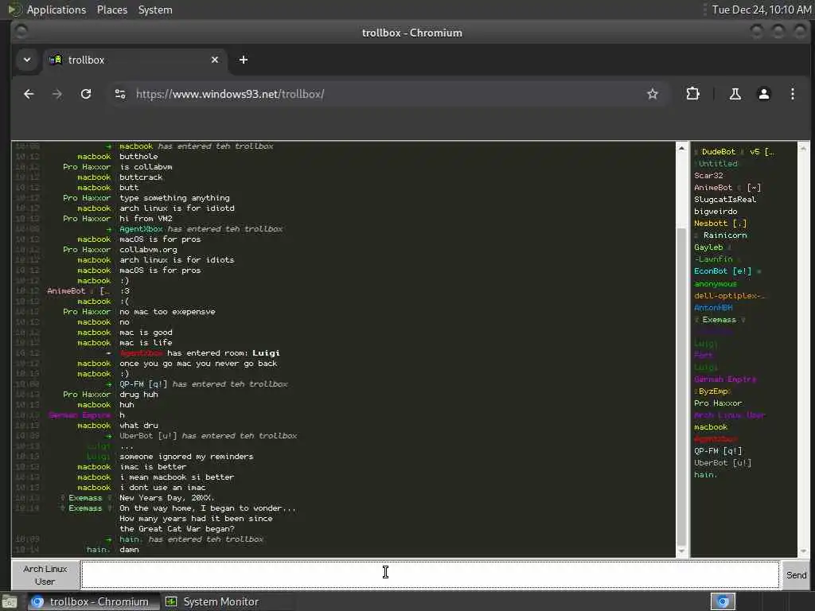Select the trollbox tab
815x611 pixels.
[135, 60]
